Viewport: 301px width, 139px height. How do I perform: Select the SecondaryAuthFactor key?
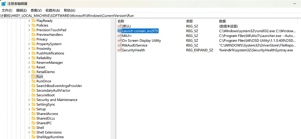(x=53, y=91)
